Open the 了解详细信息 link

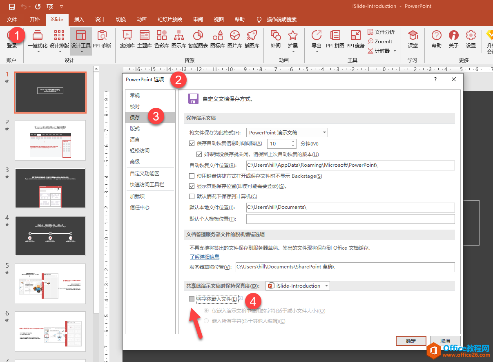[204, 257]
